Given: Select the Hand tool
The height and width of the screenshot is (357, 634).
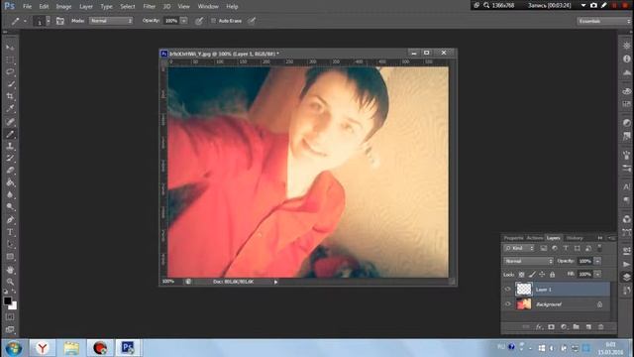Looking at the screenshot, I should [10, 270].
